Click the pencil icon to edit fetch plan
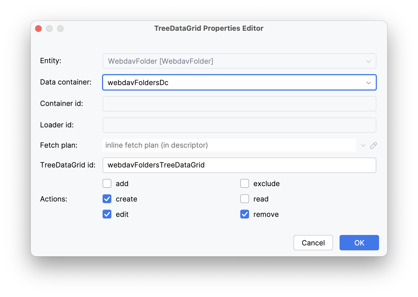The height and width of the screenshot is (297, 418). 374,145
